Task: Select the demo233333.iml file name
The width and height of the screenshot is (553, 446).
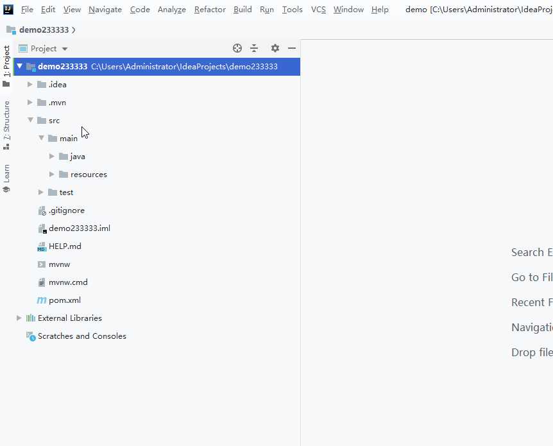Action: point(80,228)
